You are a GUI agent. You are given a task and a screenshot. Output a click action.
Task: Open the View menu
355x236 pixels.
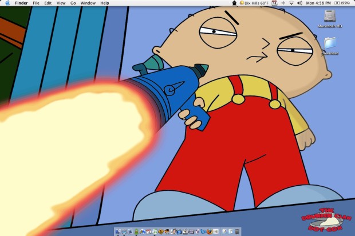[x=61, y=3]
